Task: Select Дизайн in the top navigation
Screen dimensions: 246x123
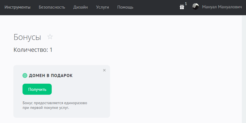Action: click(81, 7)
